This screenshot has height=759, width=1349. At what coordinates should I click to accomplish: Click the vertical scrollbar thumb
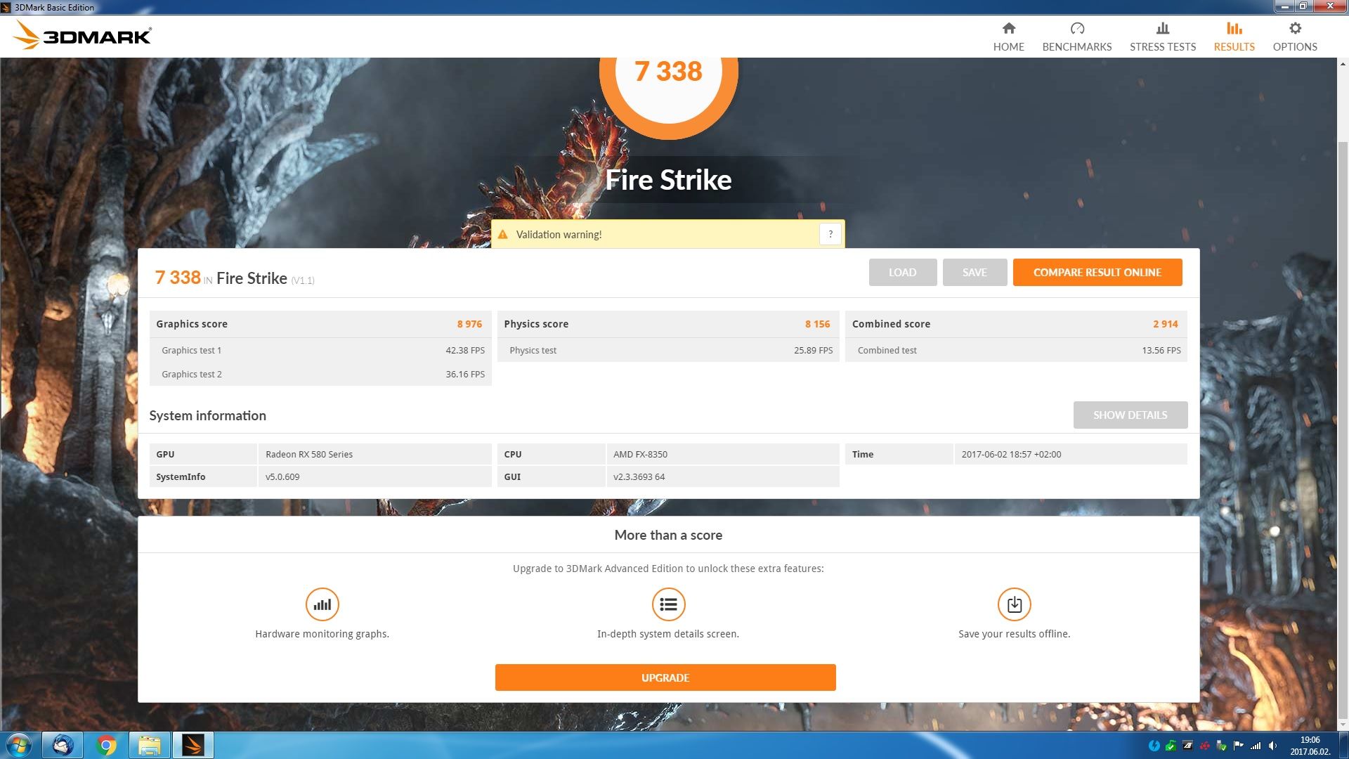(x=1343, y=429)
